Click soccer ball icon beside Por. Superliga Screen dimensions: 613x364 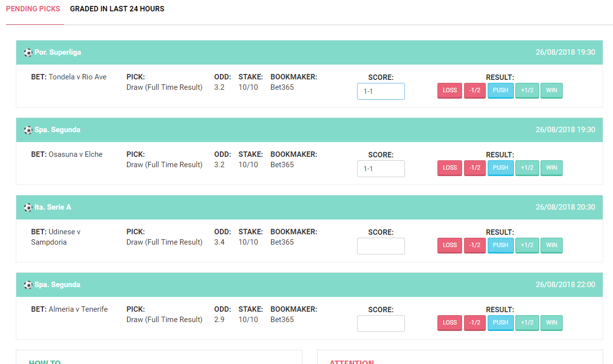[28, 52]
